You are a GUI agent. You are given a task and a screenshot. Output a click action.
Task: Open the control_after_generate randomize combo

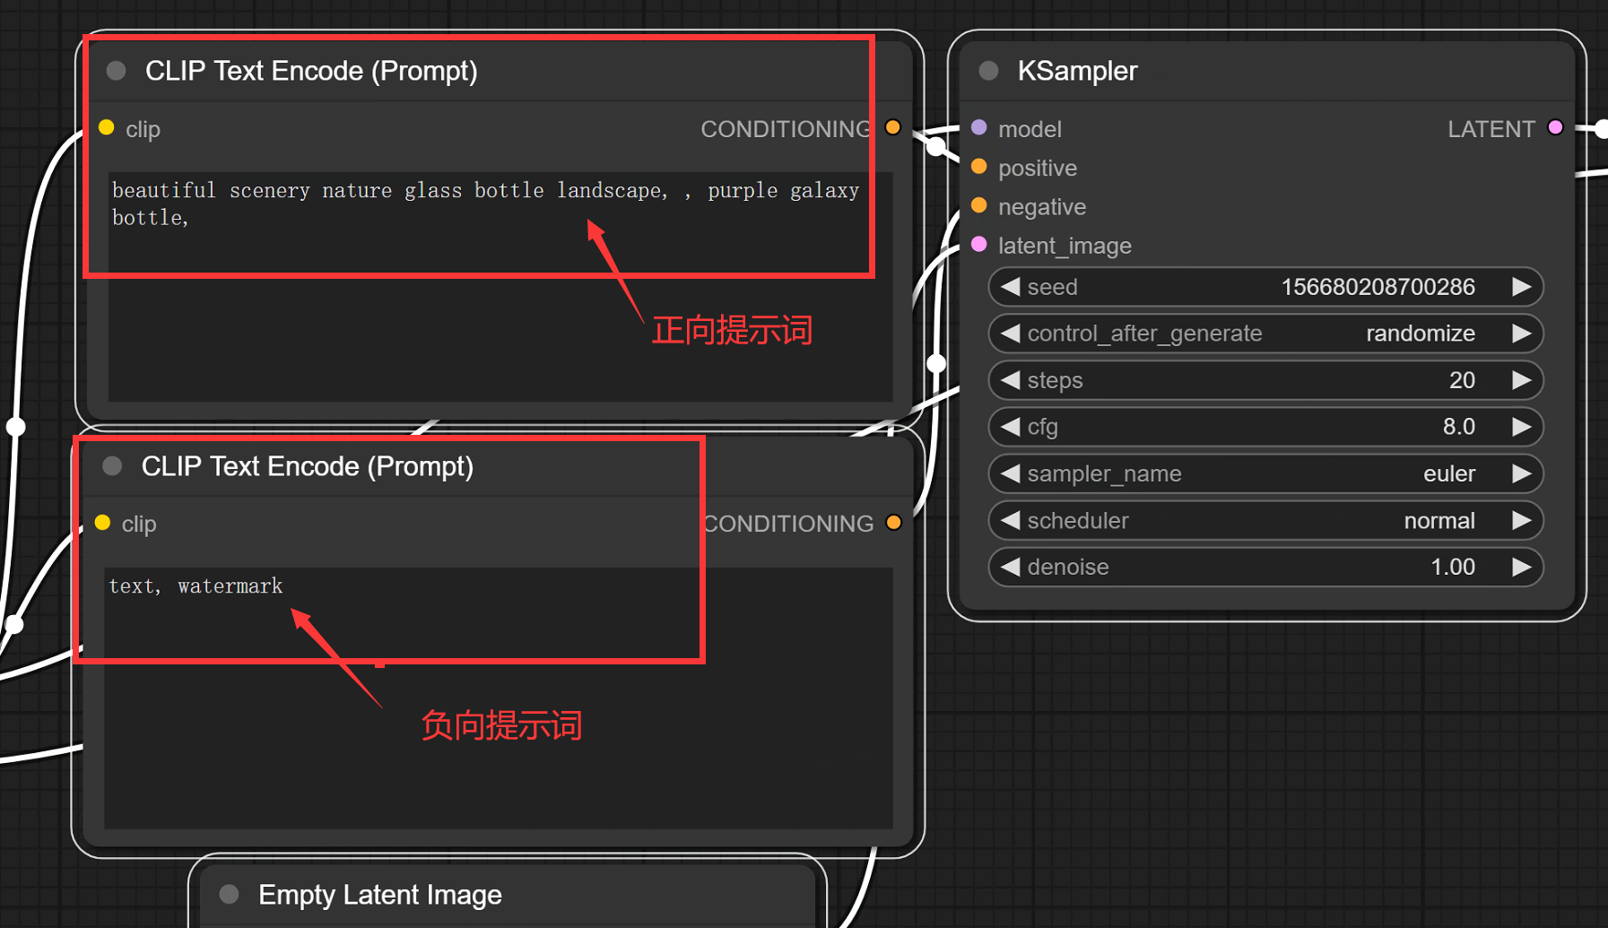click(x=1265, y=334)
